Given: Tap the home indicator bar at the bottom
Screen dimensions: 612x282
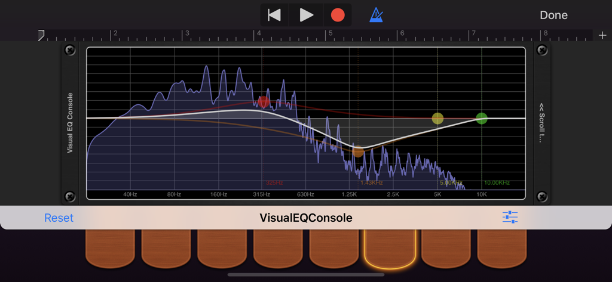Looking at the screenshot, I should (306, 275).
